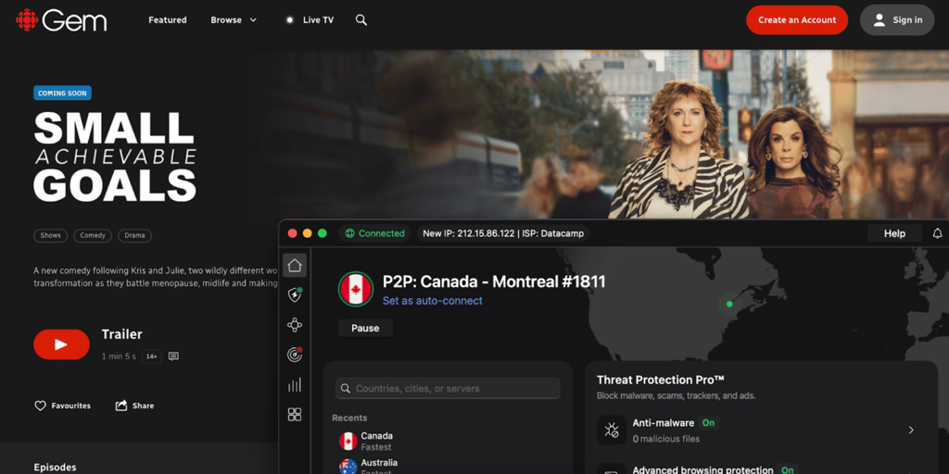Open the Featured menu item
Viewport: 949px width, 474px height.
tap(168, 20)
